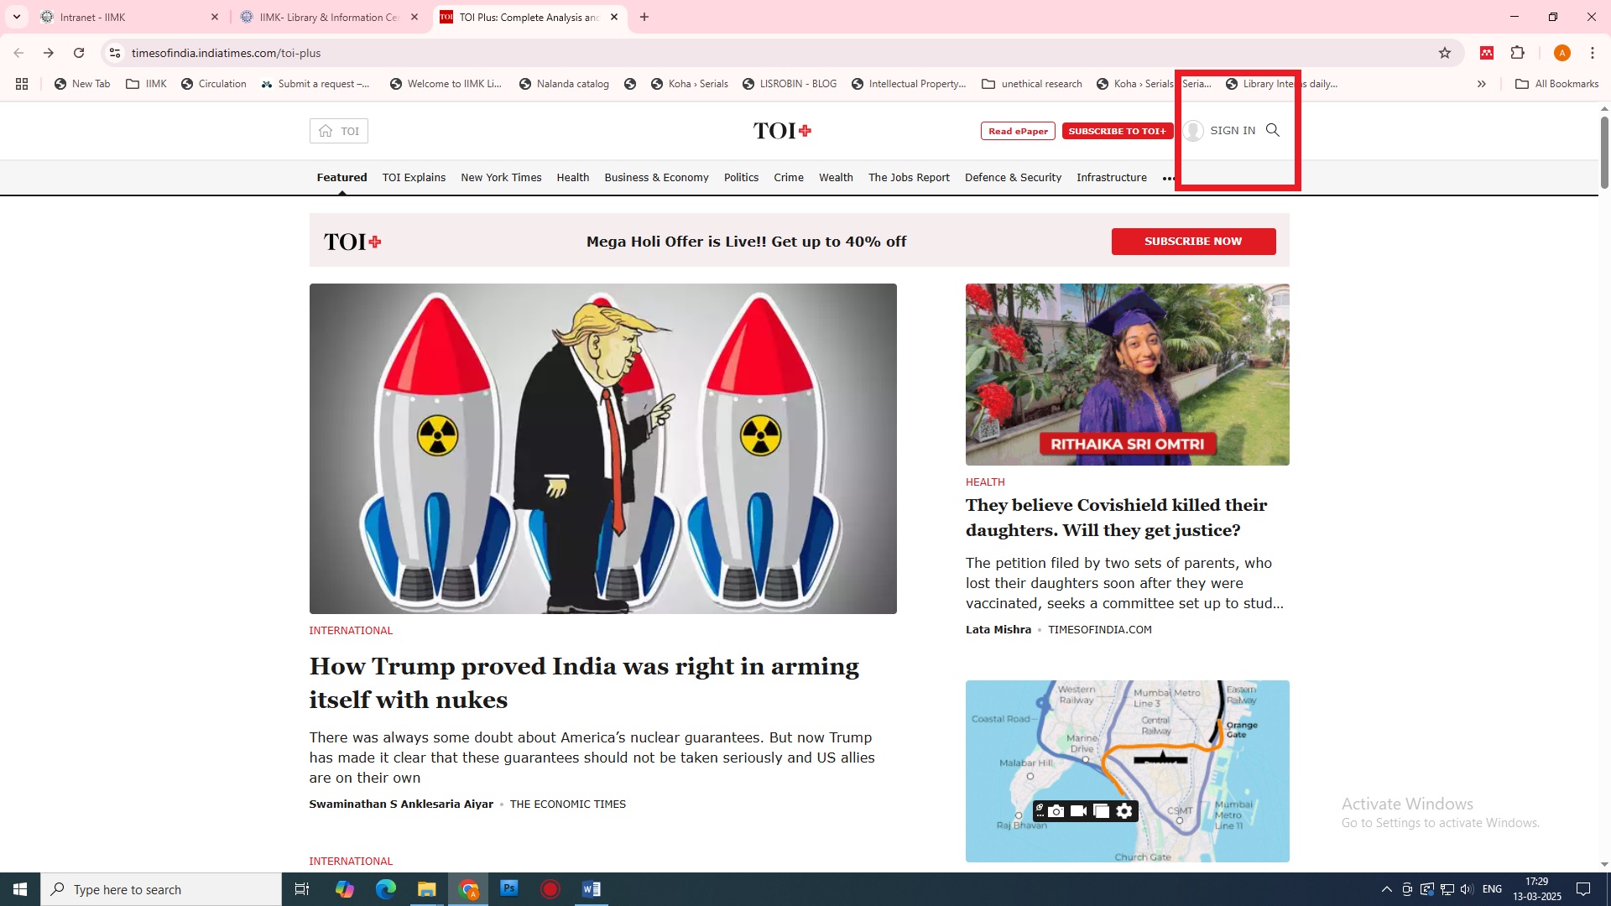Viewport: 1611px width, 906px height.
Task: Click the video recorder icon in the overlay
Action: pyautogui.click(x=1079, y=811)
